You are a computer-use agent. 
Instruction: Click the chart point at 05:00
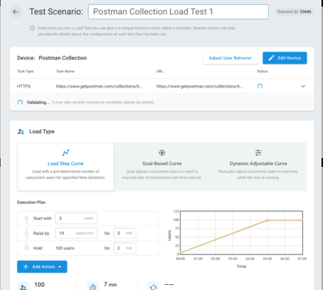(267, 220)
